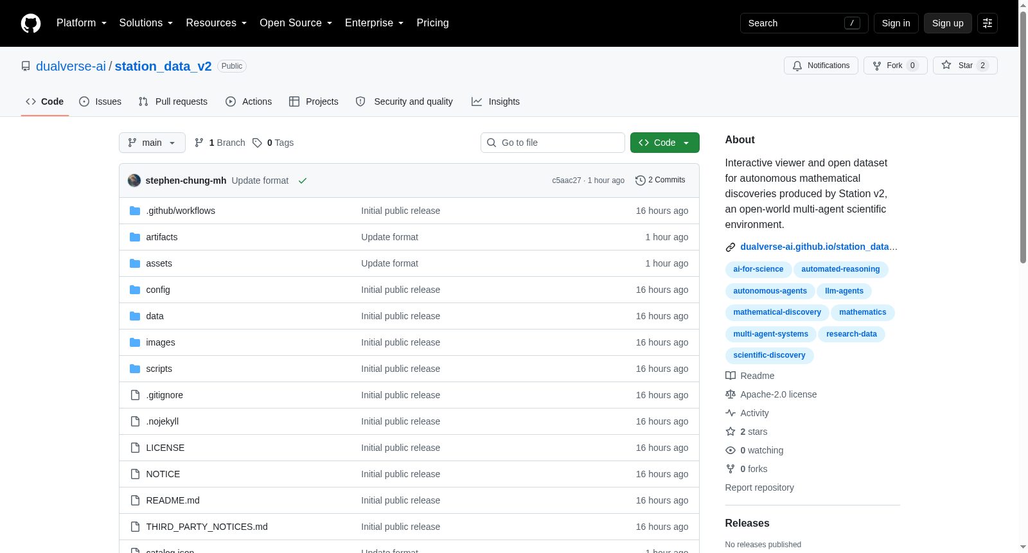Viewport: 1028px width, 553px height.
Task: Switch to the Pull requests tab
Action: pos(173,101)
